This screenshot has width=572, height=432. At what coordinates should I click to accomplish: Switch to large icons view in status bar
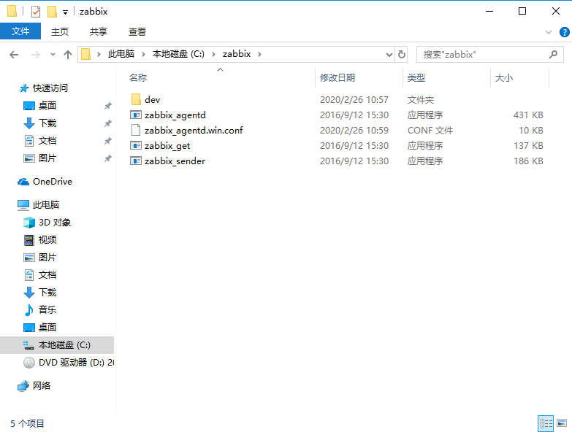pos(562,423)
